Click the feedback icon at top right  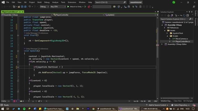pyautogui.click(x=194, y=7)
